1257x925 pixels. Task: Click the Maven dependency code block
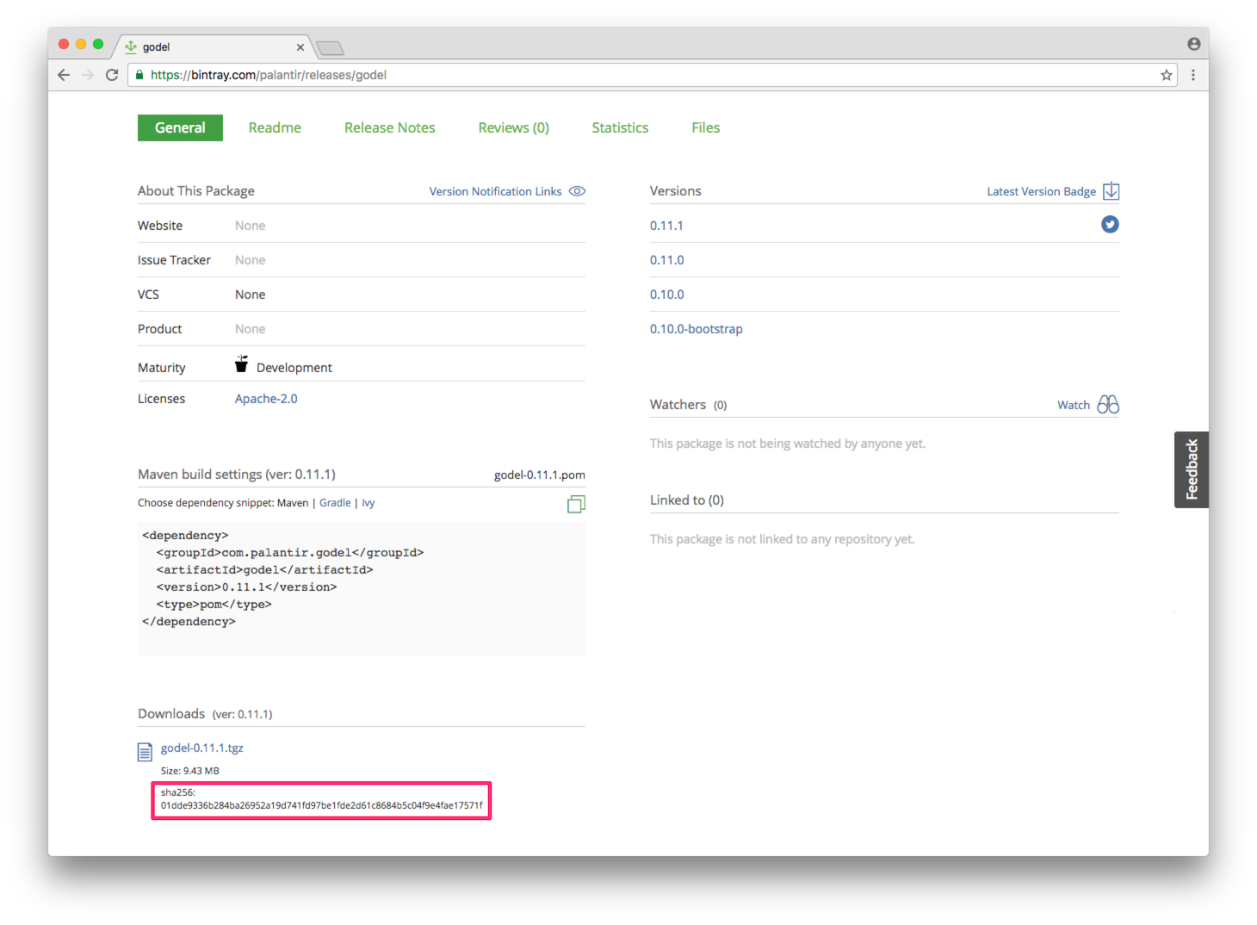coord(362,588)
